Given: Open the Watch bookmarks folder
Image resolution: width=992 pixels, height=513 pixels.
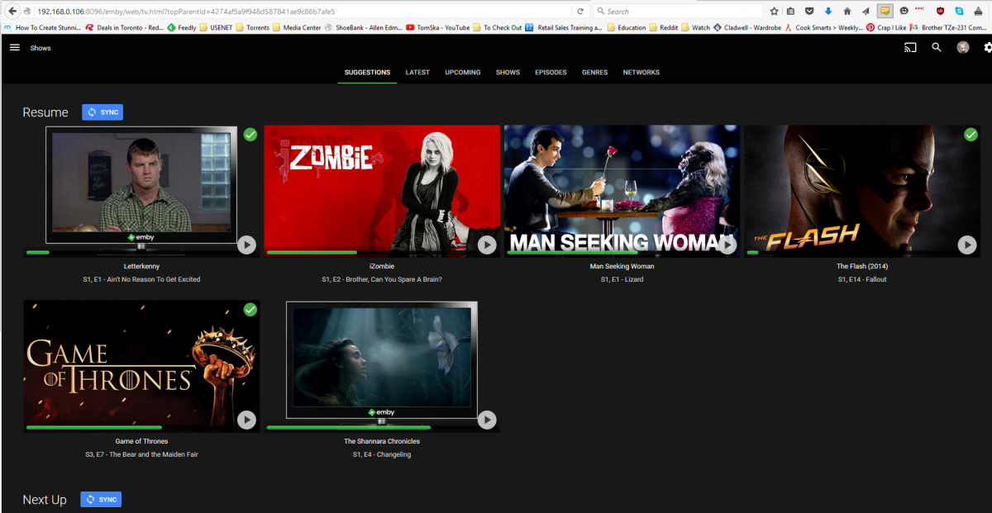Looking at the screenshot, I should coord(695,27).
